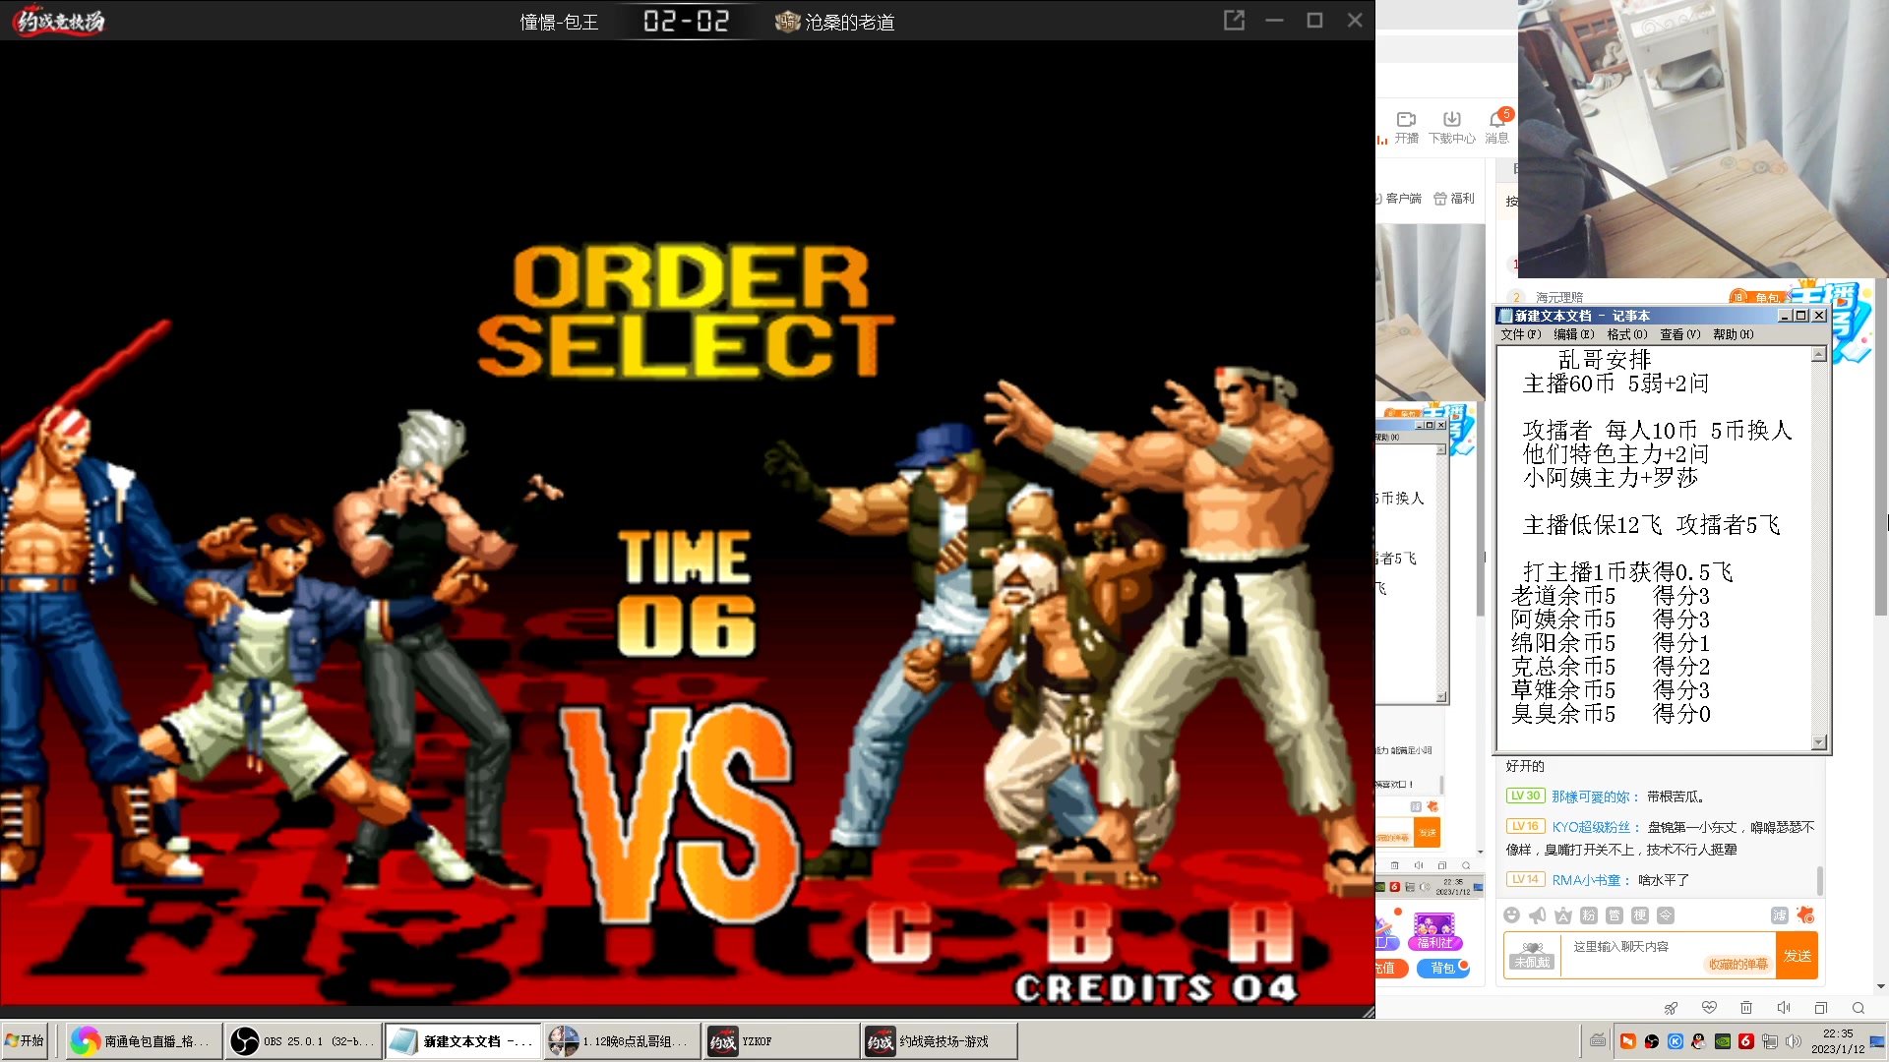1889x1062 pixels.
Task: Open the 背包 backpack button
Action: pos(1443,969)
